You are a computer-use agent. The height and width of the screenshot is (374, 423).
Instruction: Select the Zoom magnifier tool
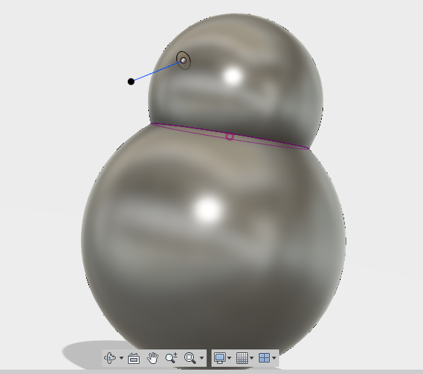click(x=171, y=358)
